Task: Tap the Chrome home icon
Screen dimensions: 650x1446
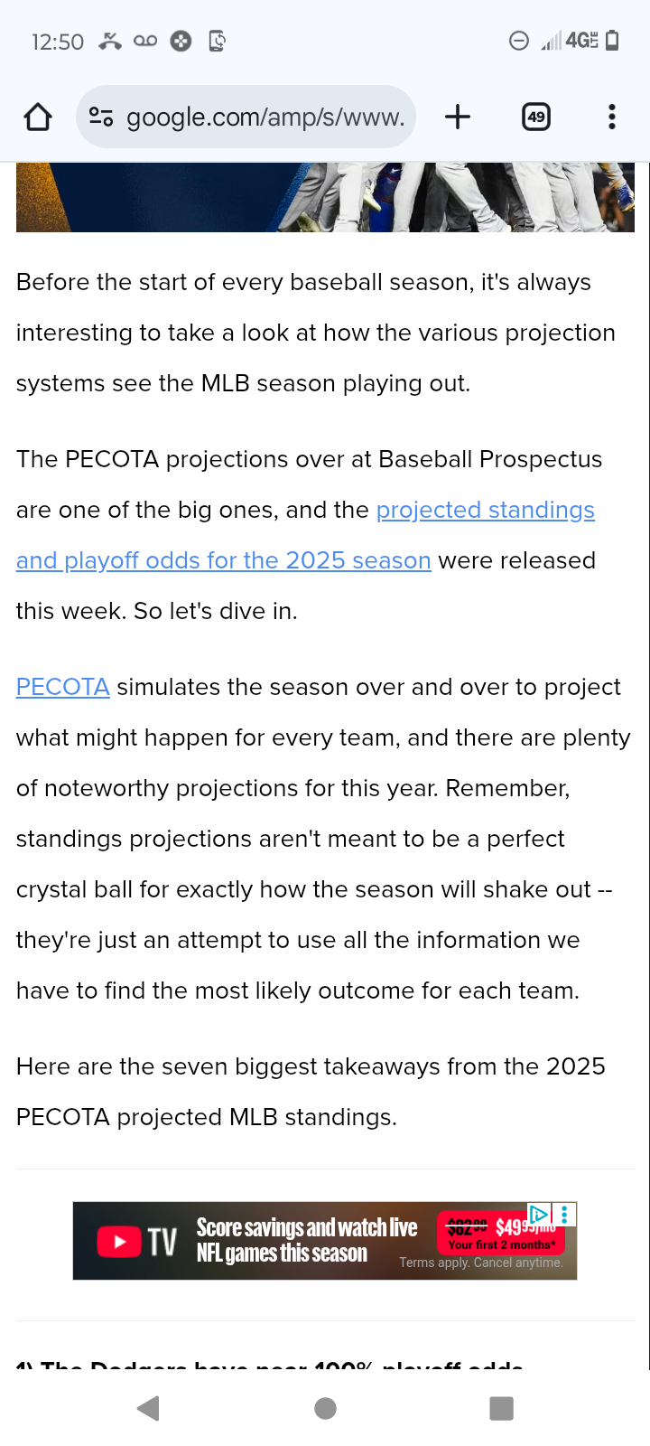Action: click(38, 117)
